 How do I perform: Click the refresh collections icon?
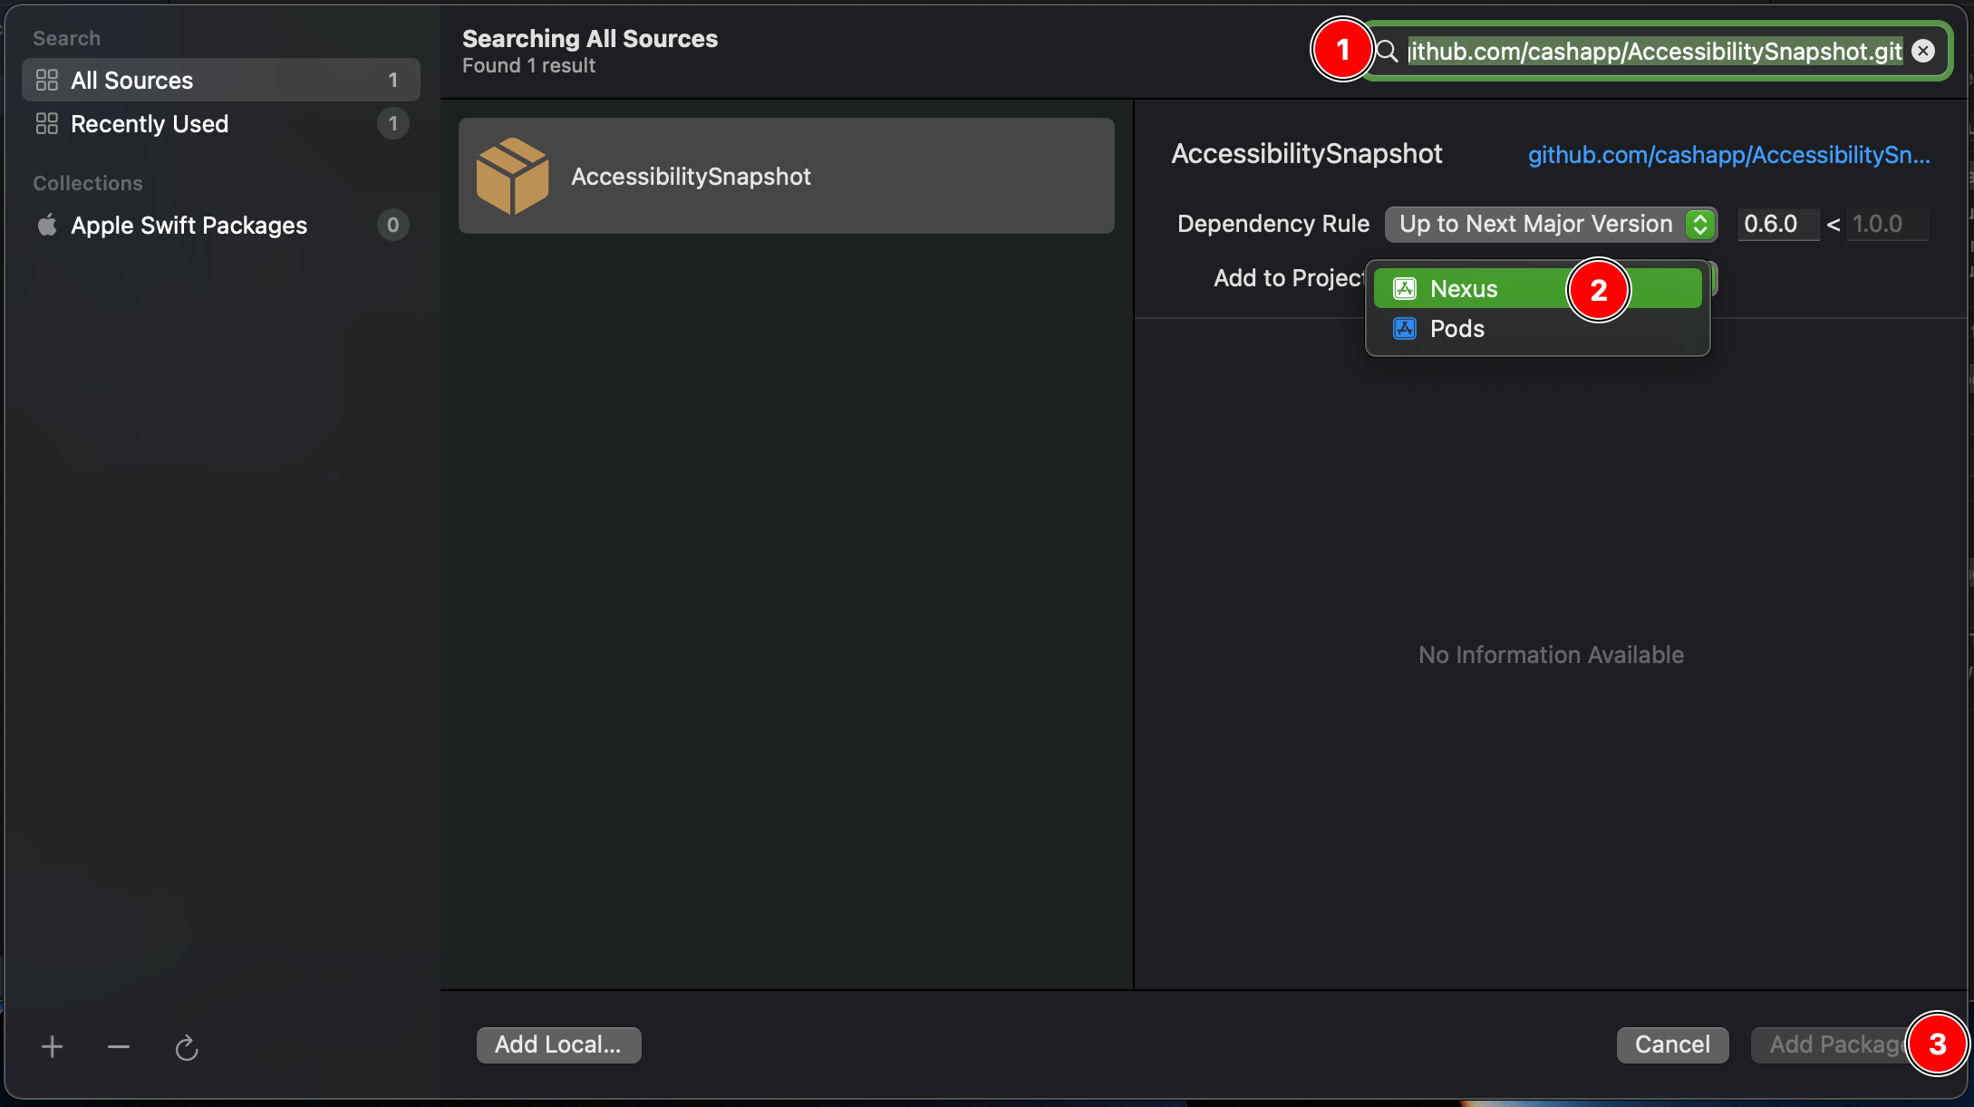point(186,1048)
